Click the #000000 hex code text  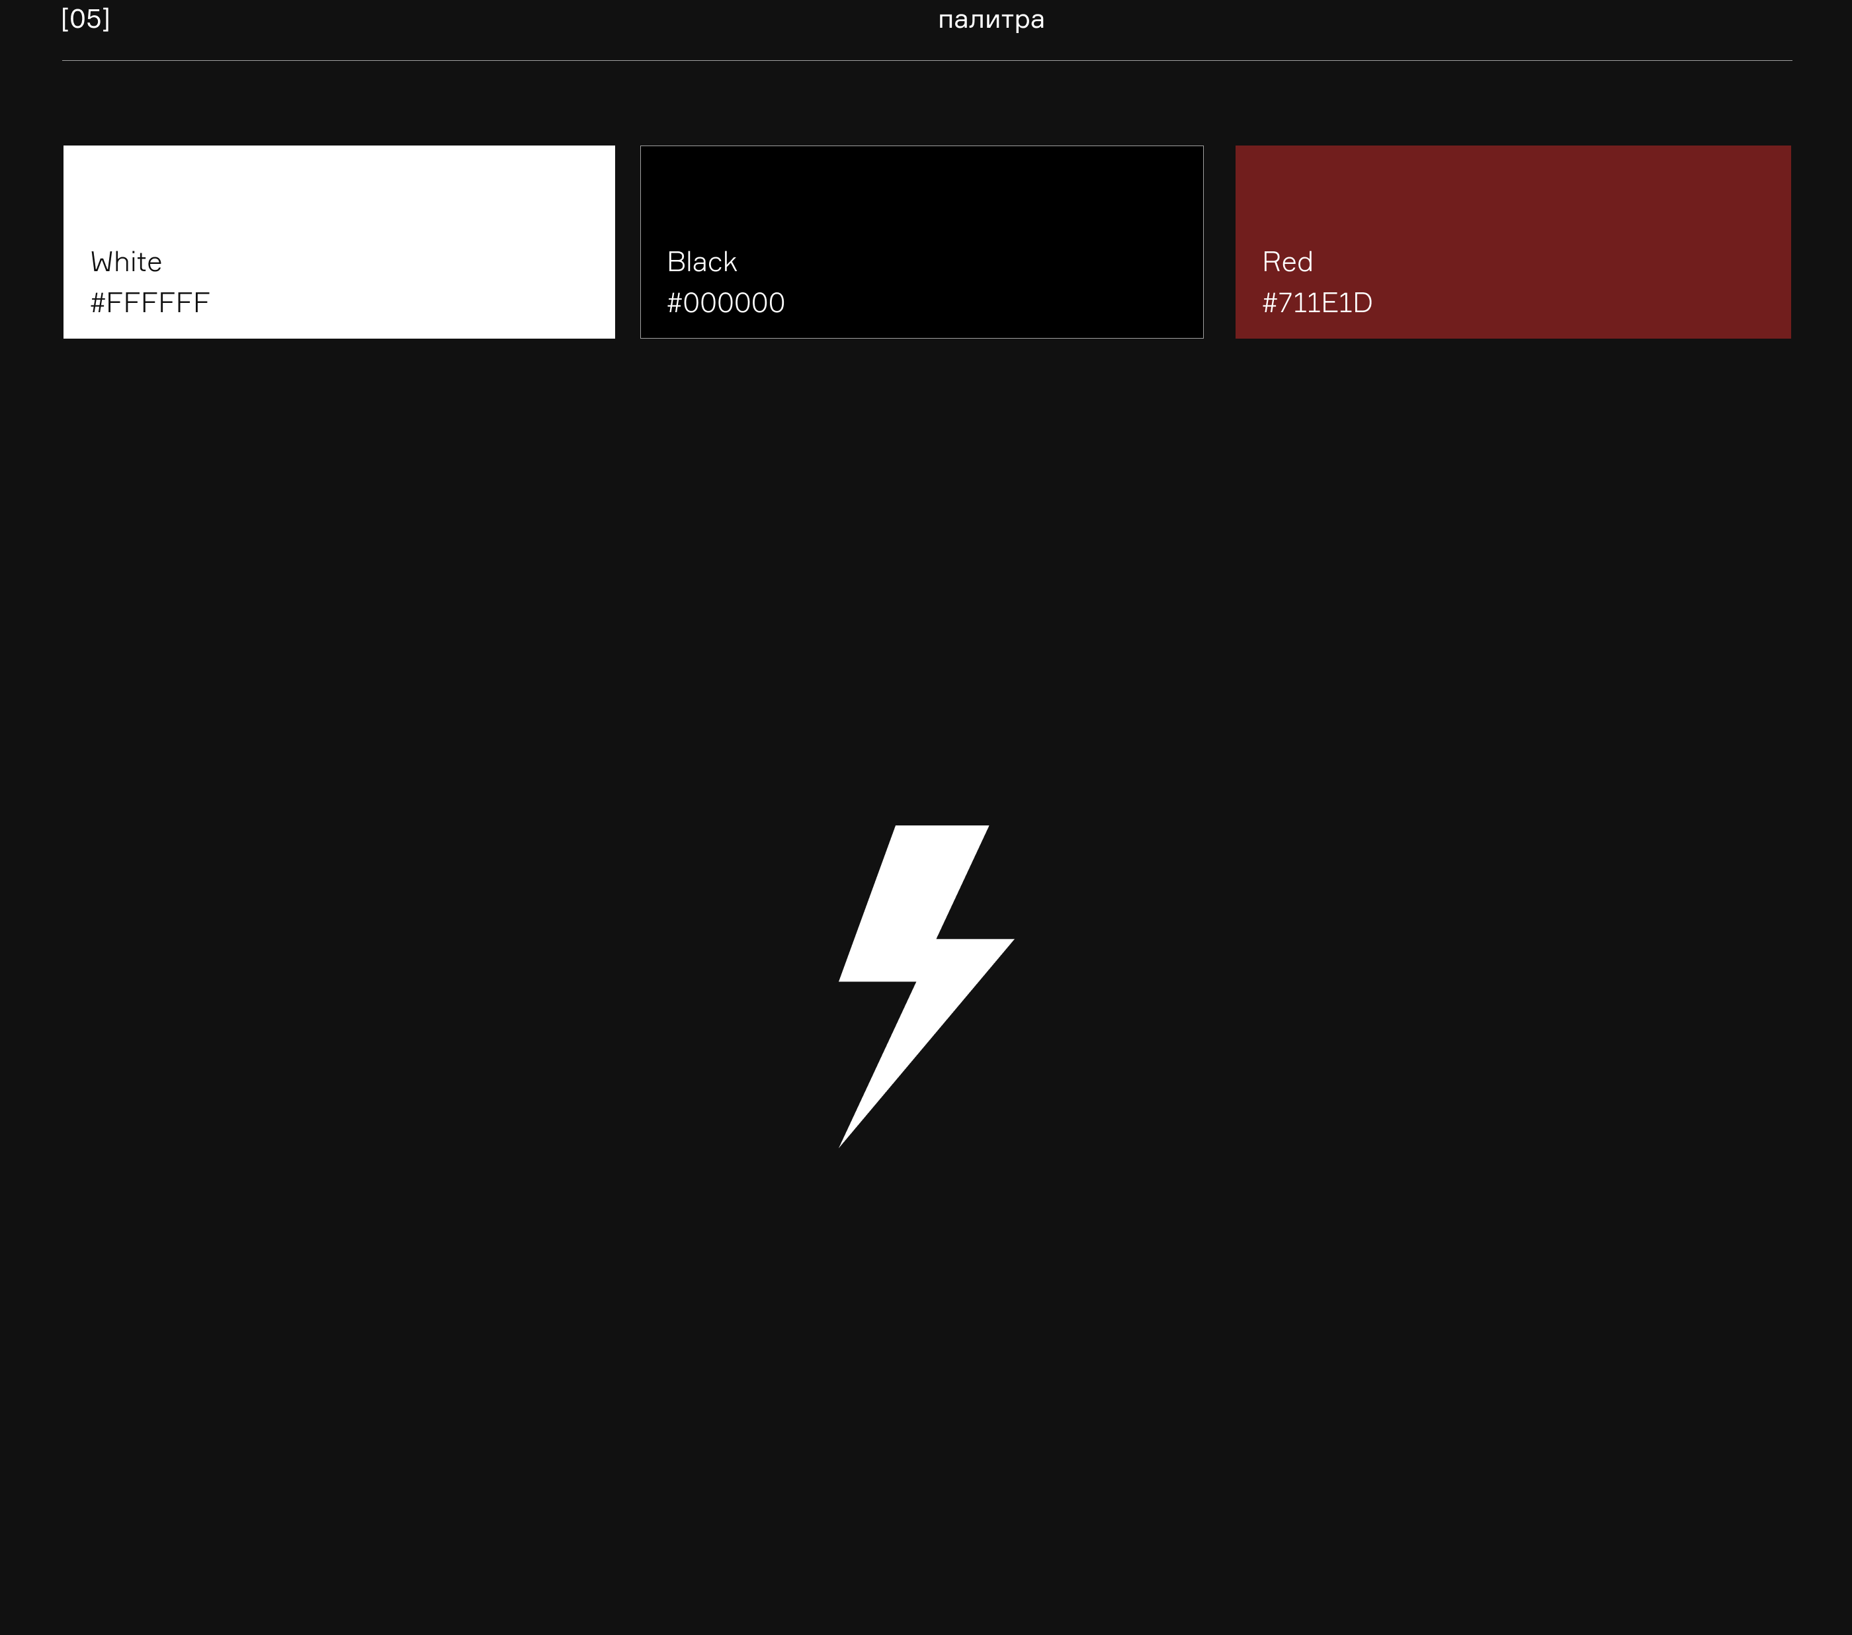point(726,302)
